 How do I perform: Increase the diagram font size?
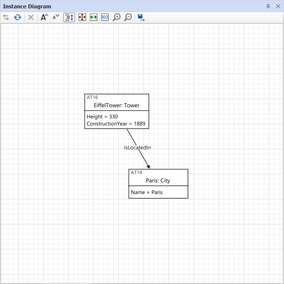[x=44, y=17]
